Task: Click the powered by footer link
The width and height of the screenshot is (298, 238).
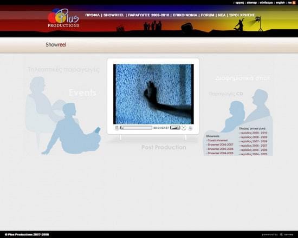Action: coord(277,235)
